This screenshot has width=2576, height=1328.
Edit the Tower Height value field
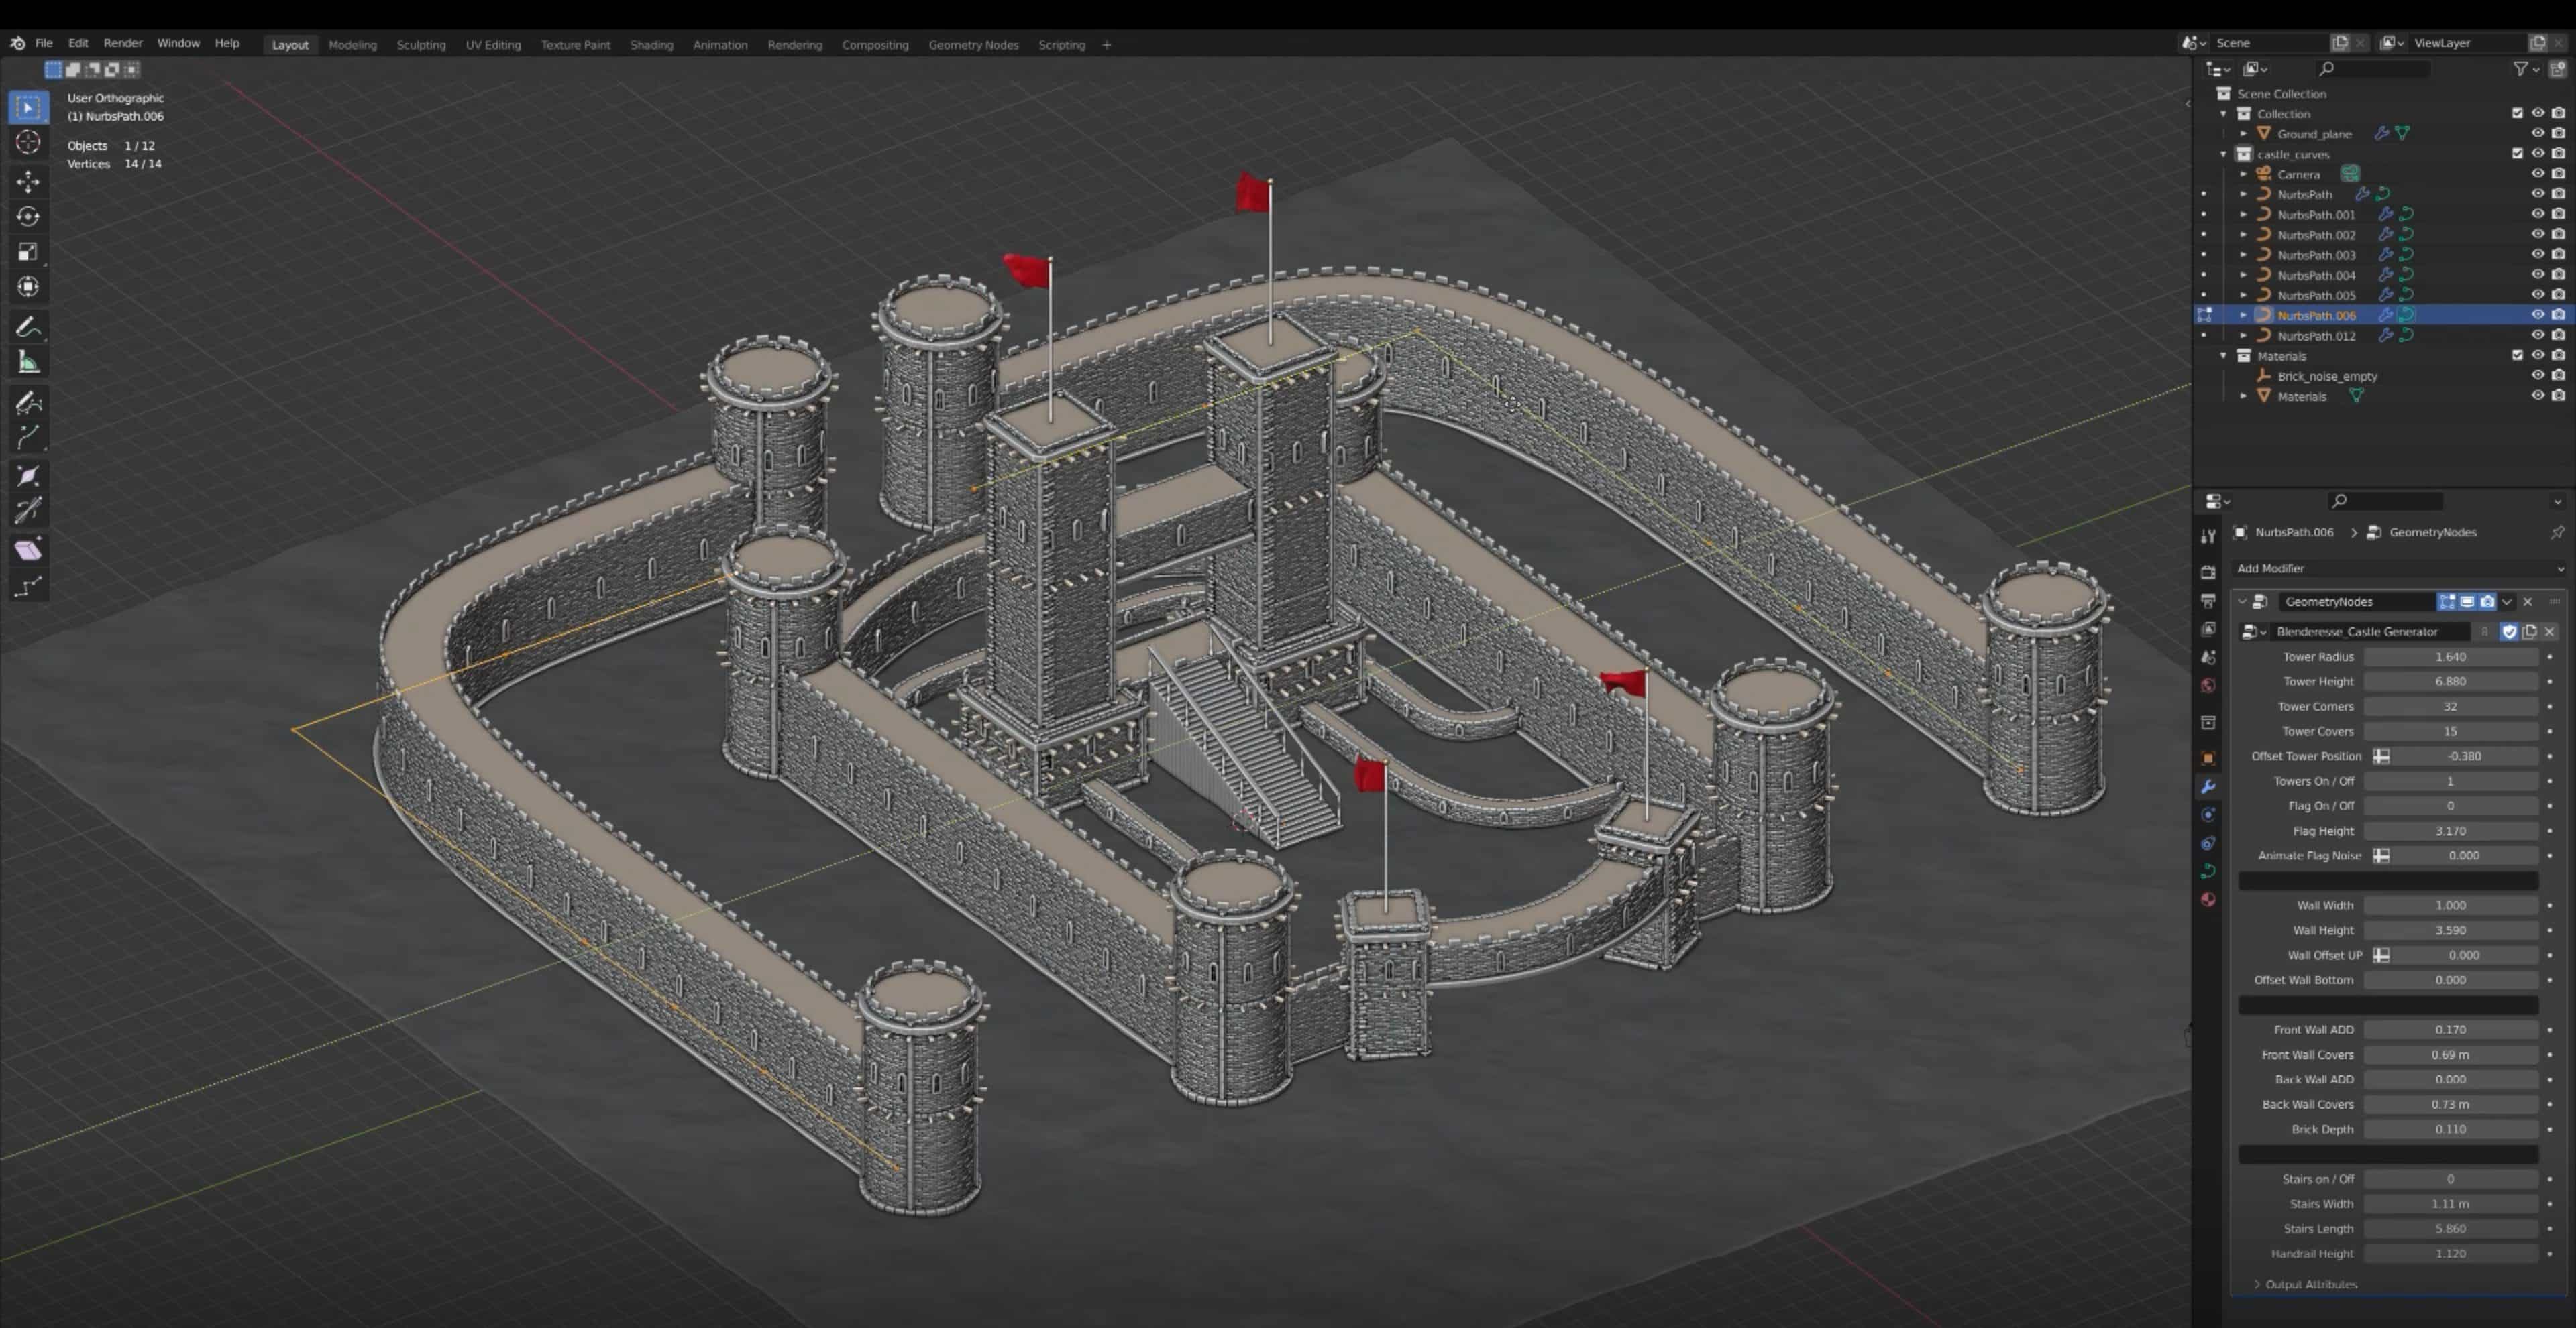2451,680
